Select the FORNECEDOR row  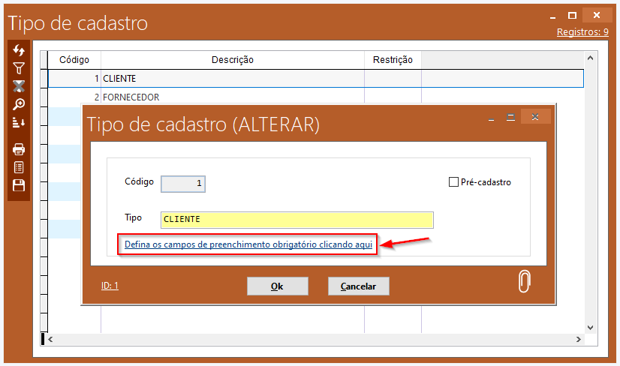[131, 97]
